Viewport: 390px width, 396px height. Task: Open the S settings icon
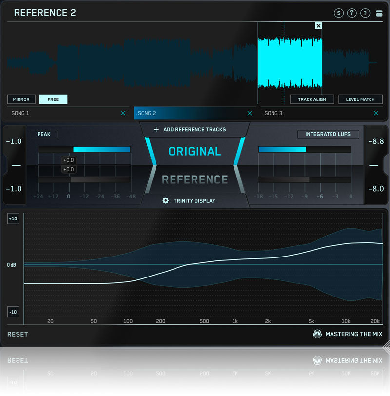pyautogui.click(x=338, y=13)
